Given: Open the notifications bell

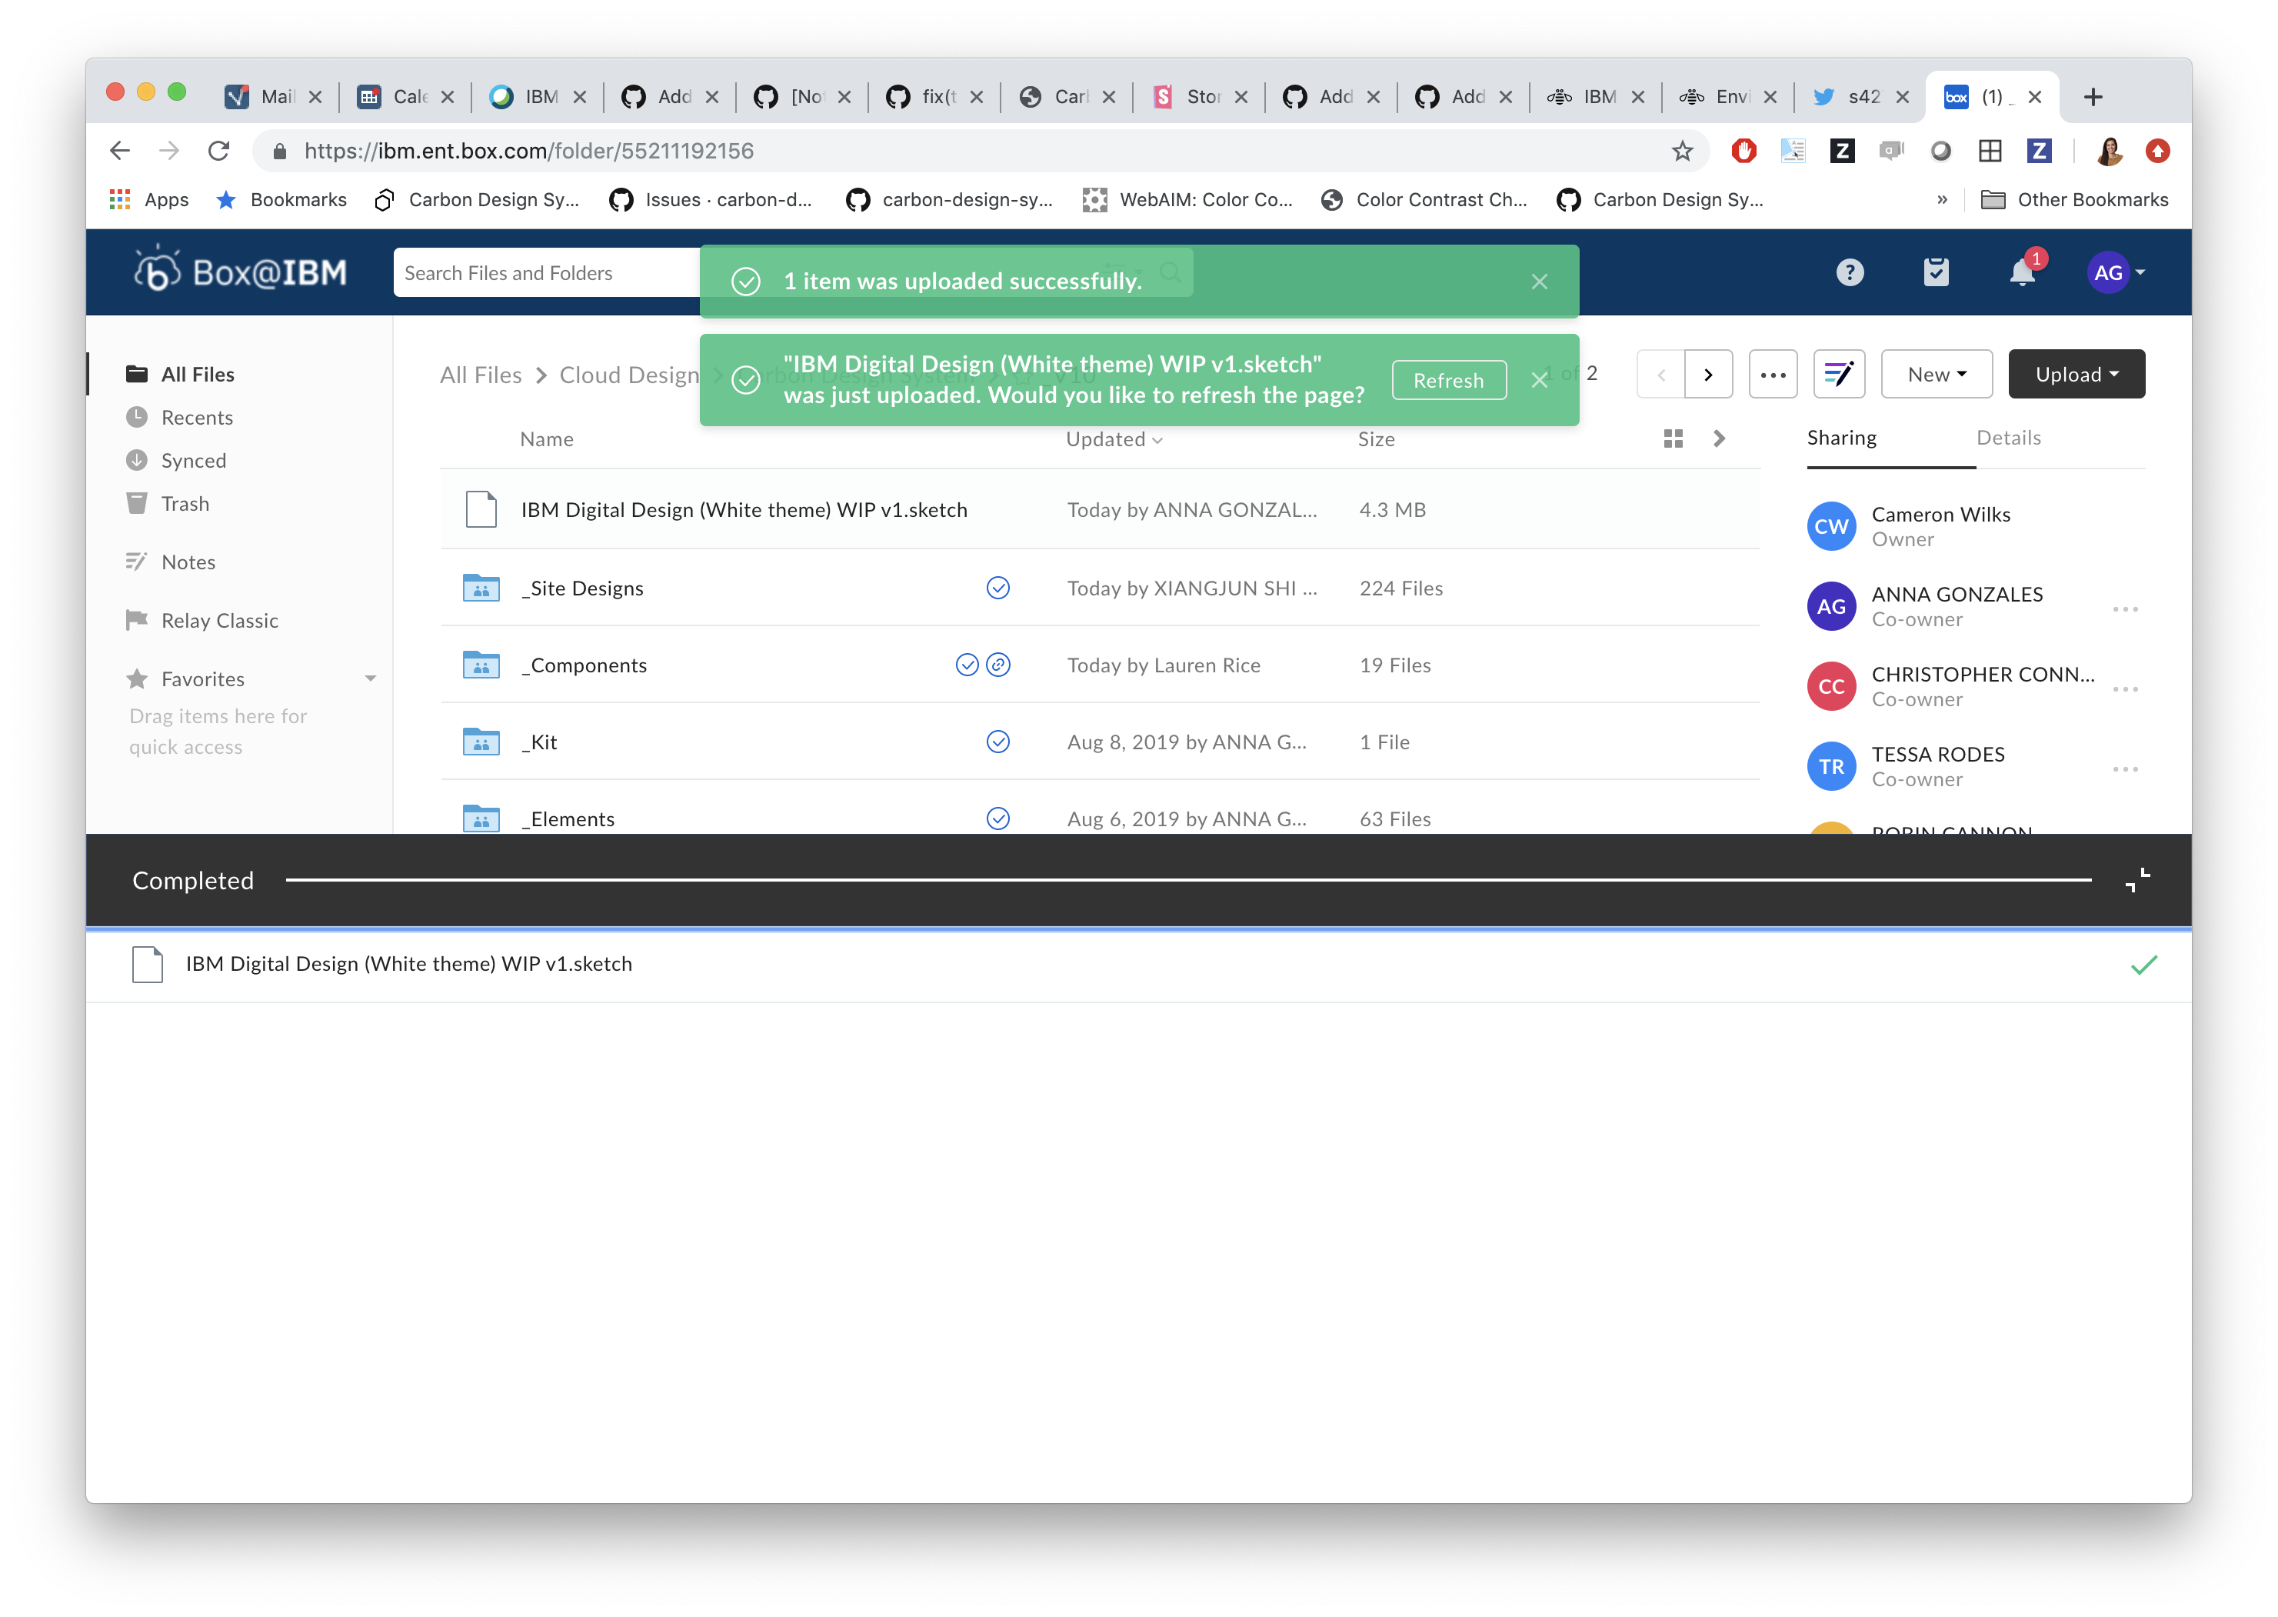Looking at the screenshot, I should coord(2021,272).
